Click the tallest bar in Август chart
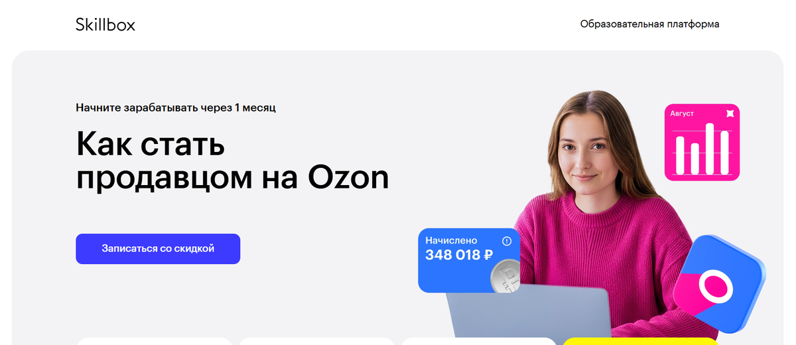The image size is (796, 345). click(x=710, y=149)
